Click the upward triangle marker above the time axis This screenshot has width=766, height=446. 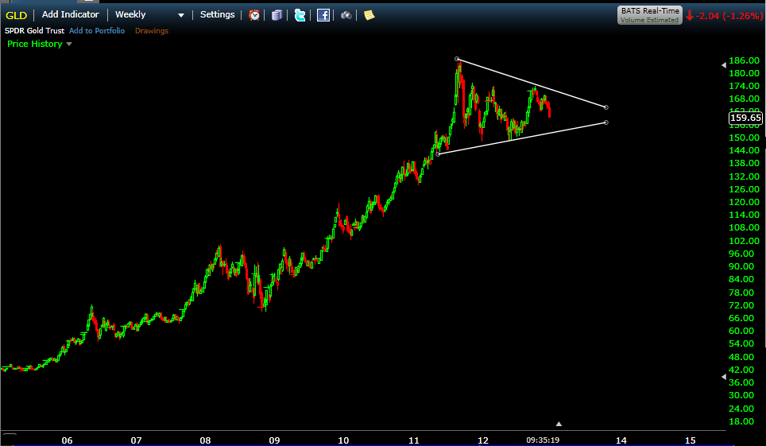(559, 424)
